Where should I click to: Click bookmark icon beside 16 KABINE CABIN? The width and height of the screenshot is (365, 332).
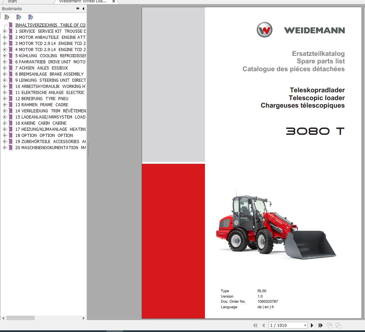tap(11, 123)
